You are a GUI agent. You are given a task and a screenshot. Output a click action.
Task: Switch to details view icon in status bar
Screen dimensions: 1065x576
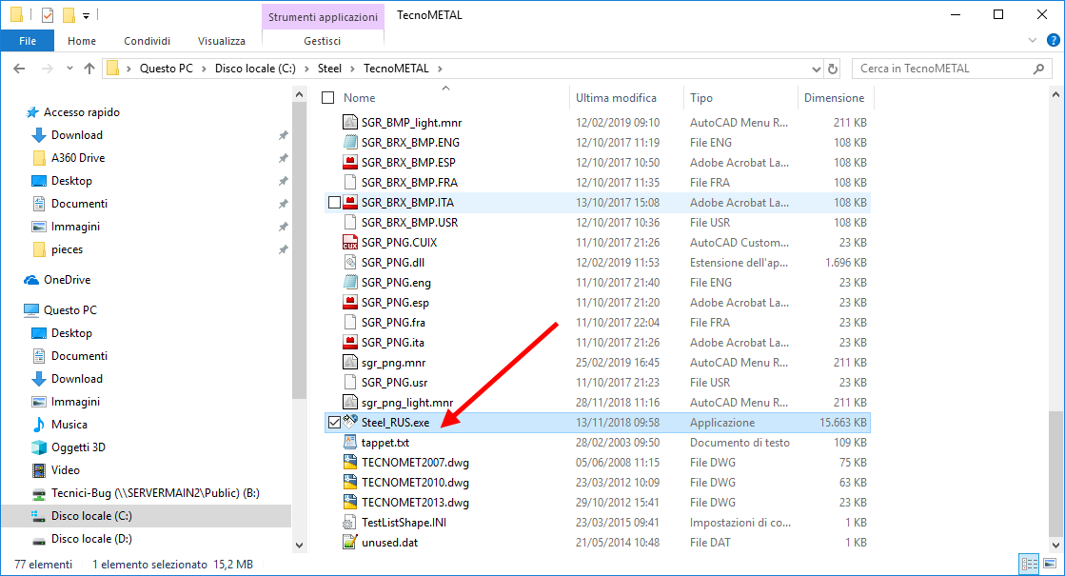point(1029,563)
